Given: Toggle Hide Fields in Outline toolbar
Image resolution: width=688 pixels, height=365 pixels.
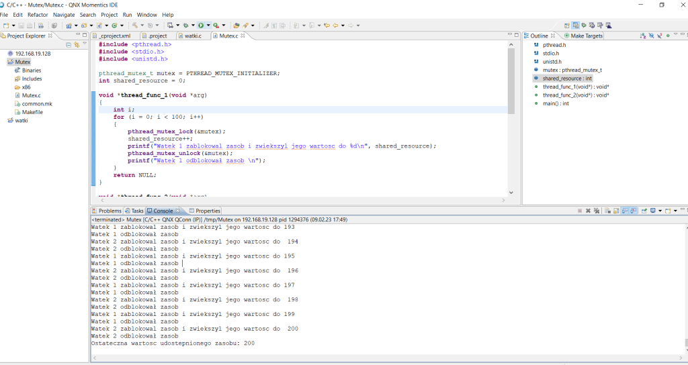Looking at the screenshot, I should tap(651, 36).
